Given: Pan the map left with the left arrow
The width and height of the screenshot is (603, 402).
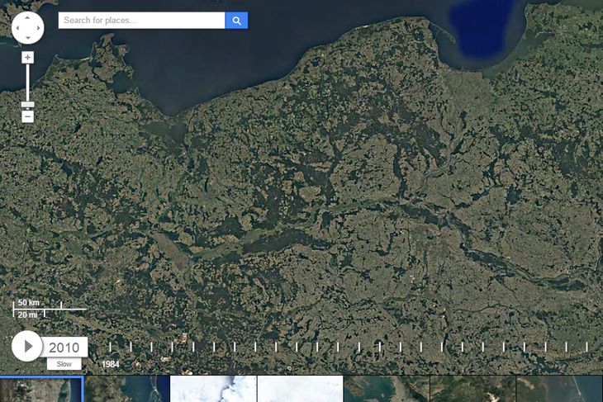Looking at the screenshot, I should coord(17,28).
